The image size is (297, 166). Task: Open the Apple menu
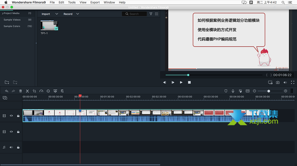pos(6,3)
